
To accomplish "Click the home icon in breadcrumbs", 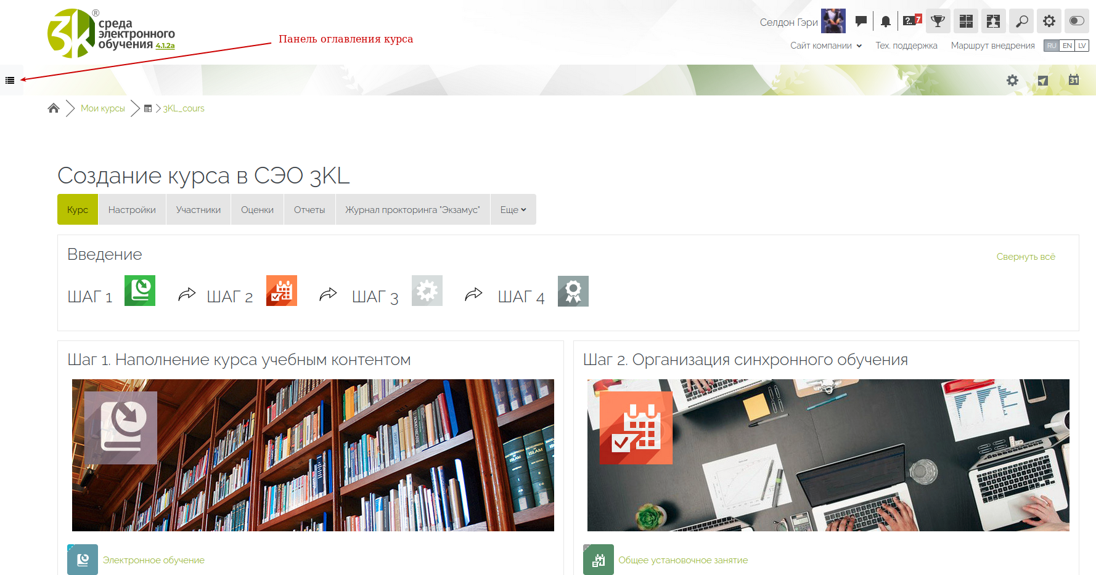I will point(54,108).
